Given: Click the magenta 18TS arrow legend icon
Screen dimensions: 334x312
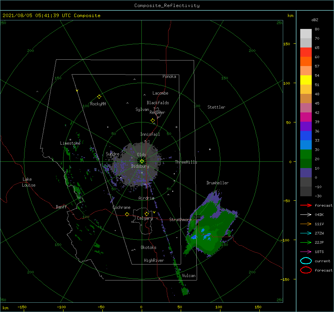Looking at the screenshot, I should 306,252.
